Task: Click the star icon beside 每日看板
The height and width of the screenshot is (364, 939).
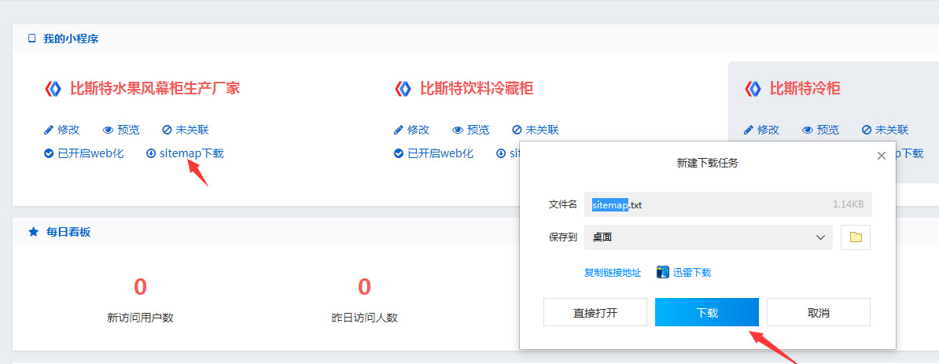Action: click(x=34, y=232)
